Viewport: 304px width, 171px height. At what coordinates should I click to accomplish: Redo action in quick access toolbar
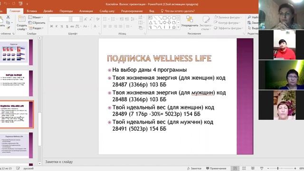(14, 4)
